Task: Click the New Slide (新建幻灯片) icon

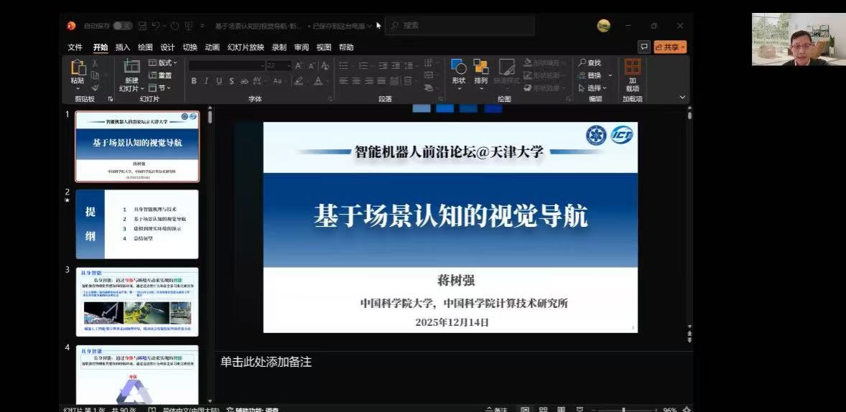Action: pos(131,67)
